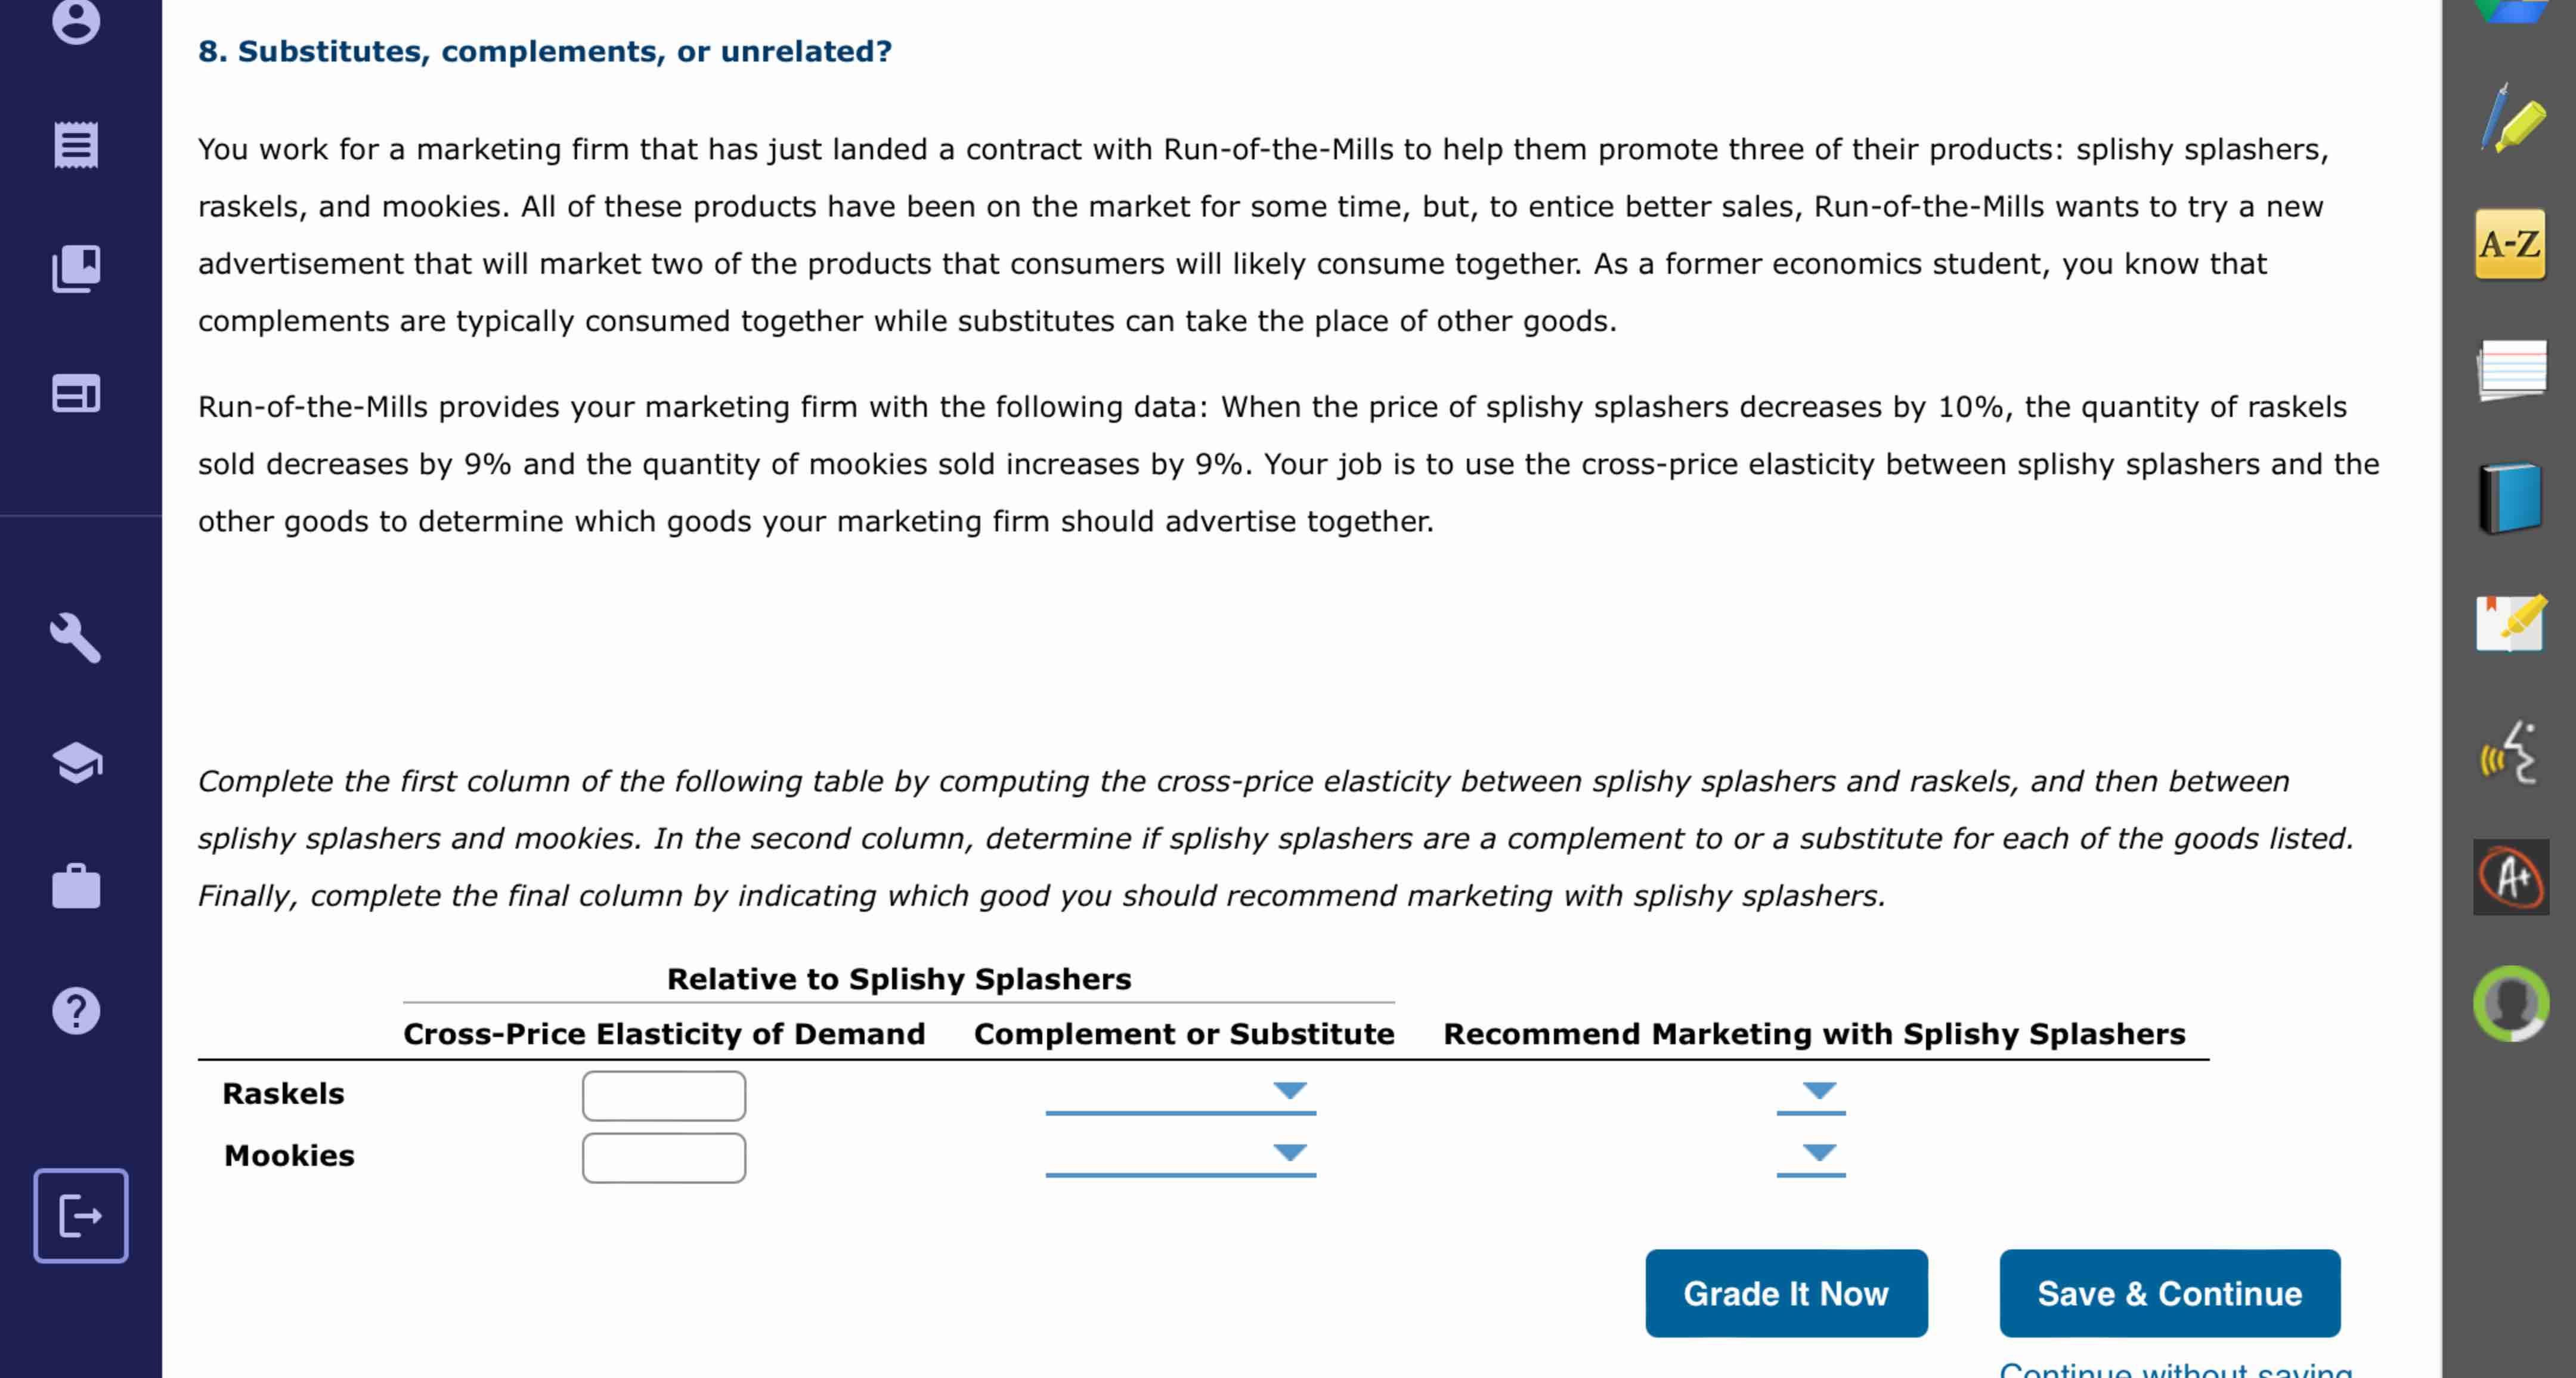Image resolution: width=2576 pixels, height=1378 pixels.
Task: Open the briefcase icon in sidebar
Action: pos(76,886)
